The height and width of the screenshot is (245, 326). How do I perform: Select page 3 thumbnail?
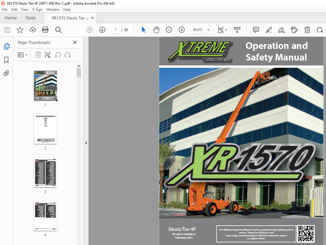point(45,173)
